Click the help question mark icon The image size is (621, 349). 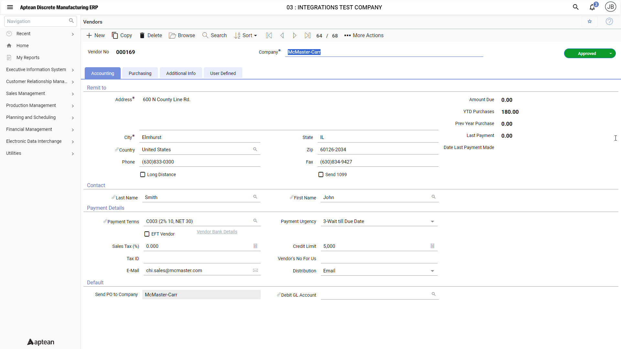609,21
